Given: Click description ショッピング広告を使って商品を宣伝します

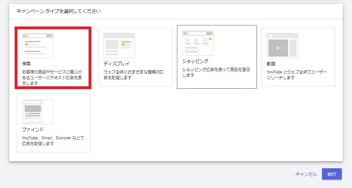Looking at the screenshot, I should coord(216,72).
